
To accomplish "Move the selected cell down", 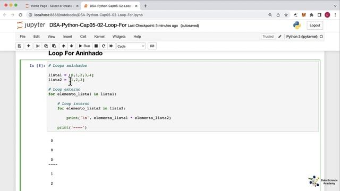I will [x=71, y=46].
